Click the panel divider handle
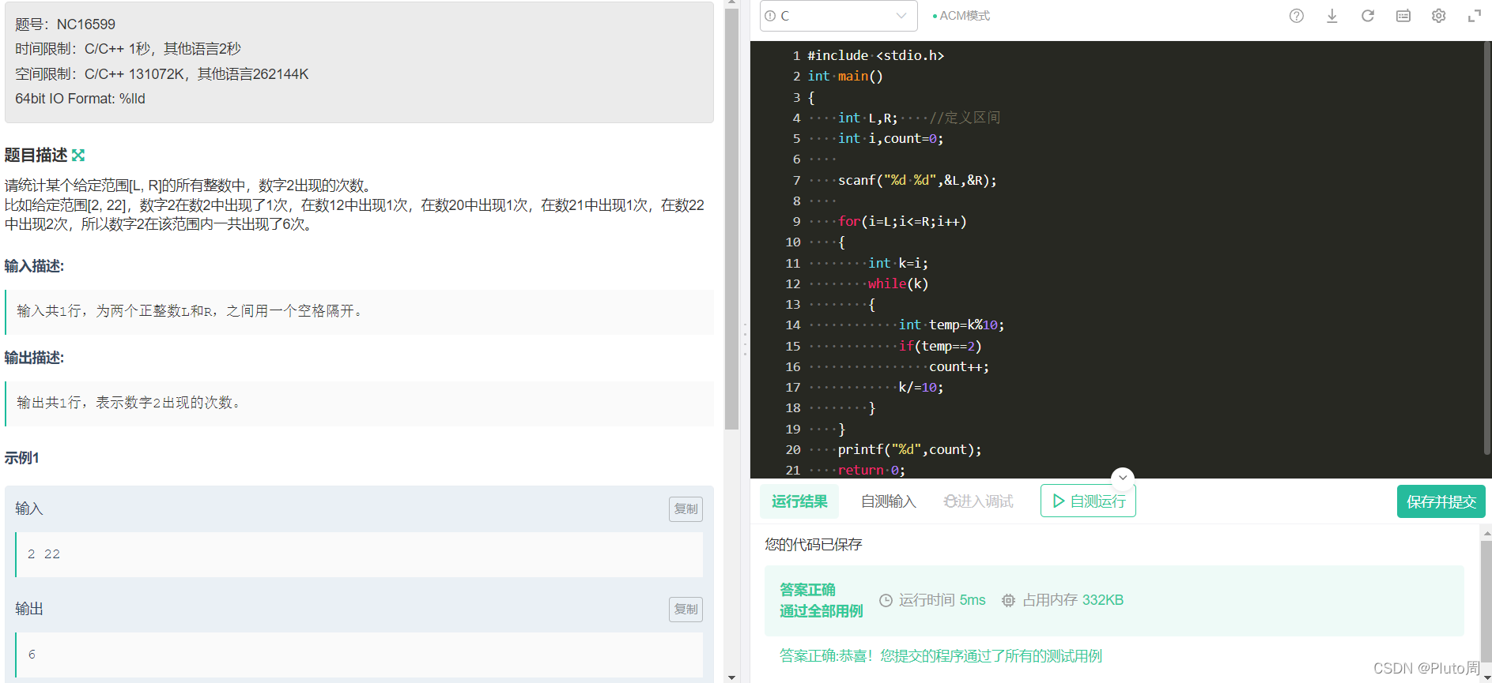This screenshot has height=683, width=1492. click(745, 341)
